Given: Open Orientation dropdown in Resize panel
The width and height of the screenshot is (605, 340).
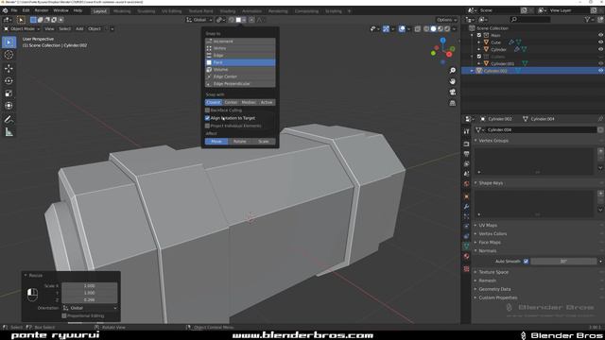Looking at the screenshot, I should (91, 308).
